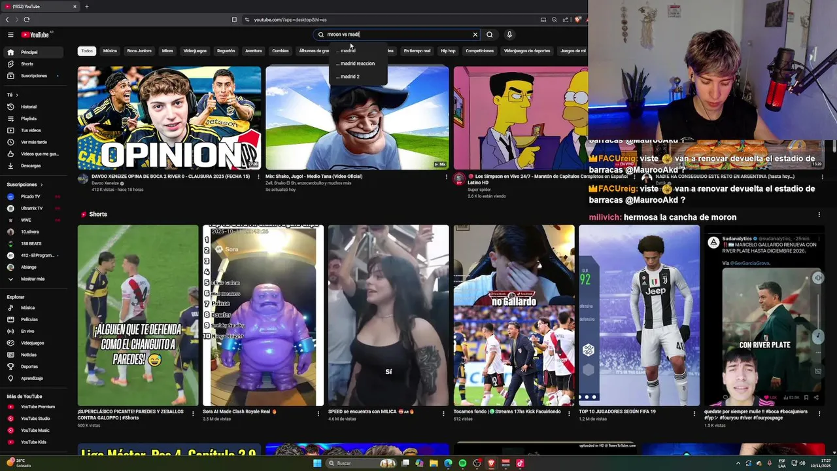The width and height of the screenshot is (837, 471).
Task: Open YouTube Studio in the sidebar
Action: [x=35, y=419]
